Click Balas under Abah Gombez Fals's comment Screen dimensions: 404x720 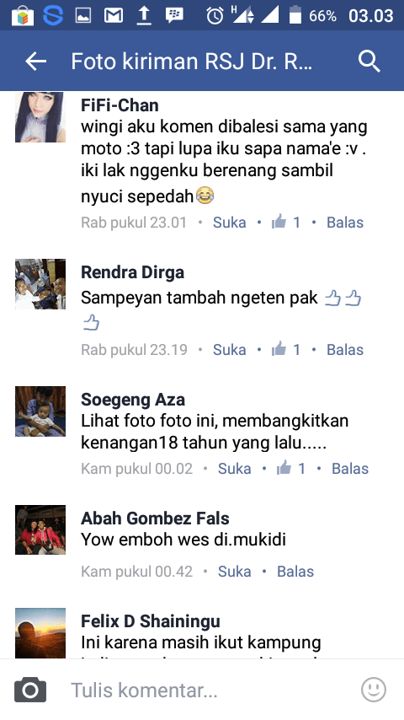click(295, 572)
